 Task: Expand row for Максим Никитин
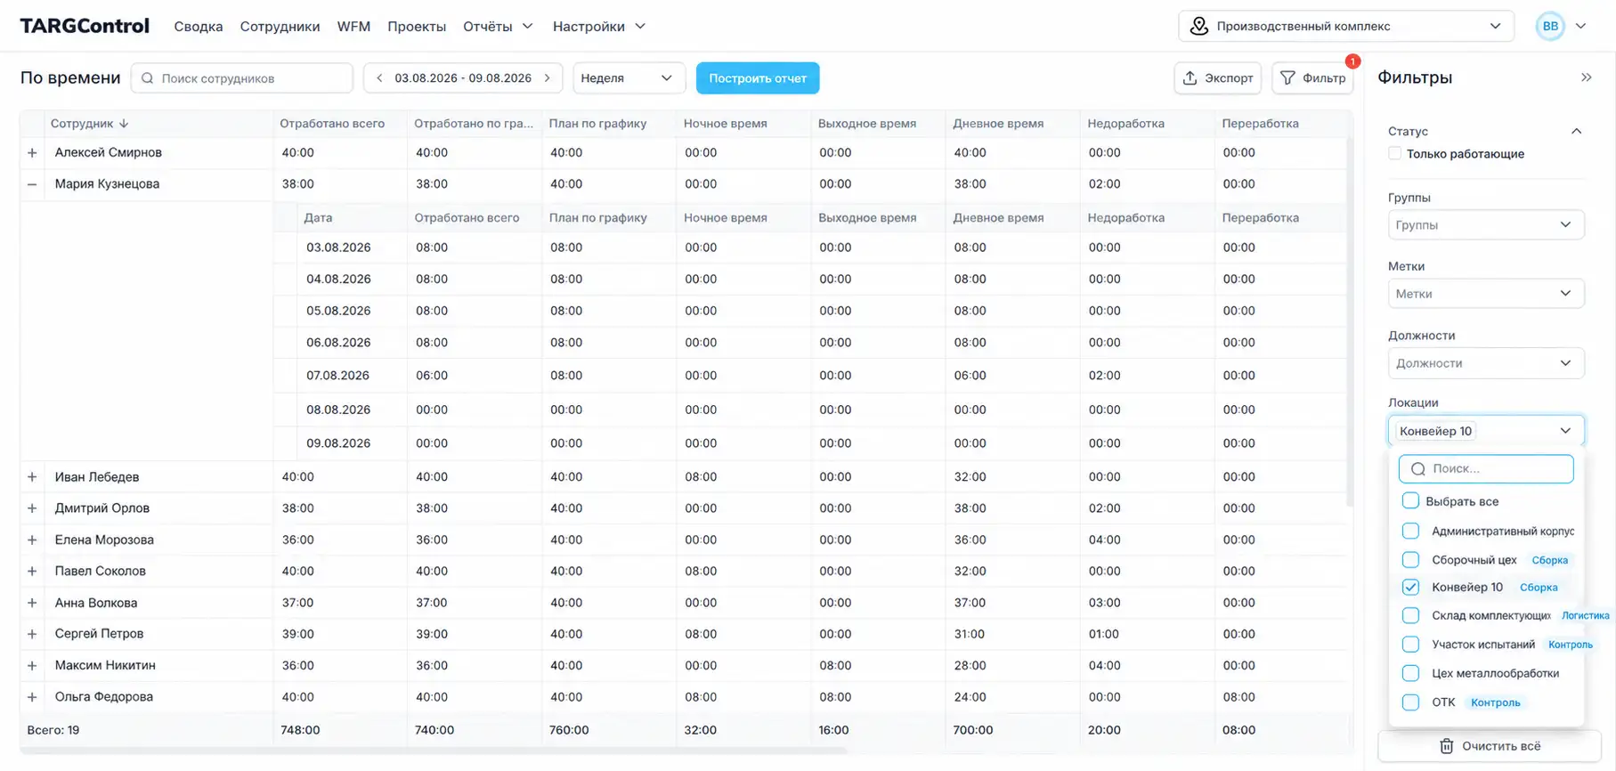pyautogui.click(x=32, y=665)
